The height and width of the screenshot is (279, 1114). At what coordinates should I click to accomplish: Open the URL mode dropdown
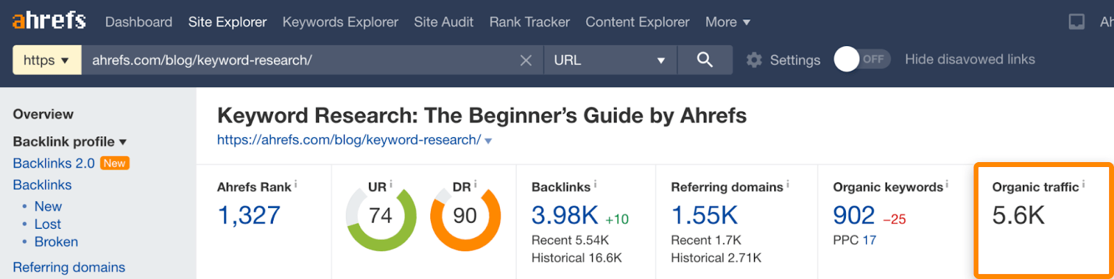(x=609, y=61)
